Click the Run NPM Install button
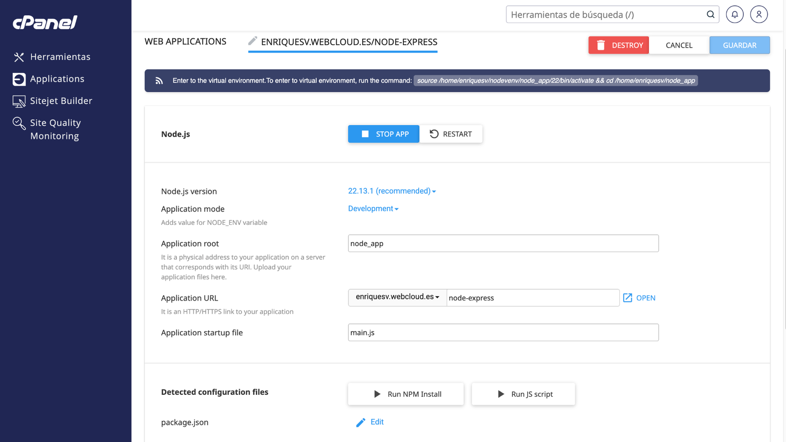 click(x=406, y=394)
